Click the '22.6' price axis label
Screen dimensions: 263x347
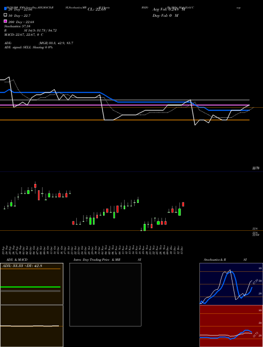(255, 229)
